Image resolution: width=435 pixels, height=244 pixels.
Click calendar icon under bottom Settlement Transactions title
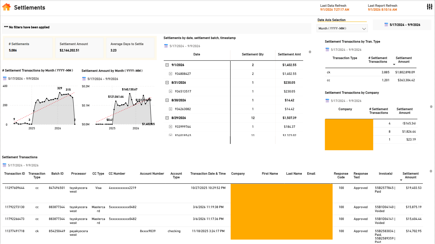(5, 165)
